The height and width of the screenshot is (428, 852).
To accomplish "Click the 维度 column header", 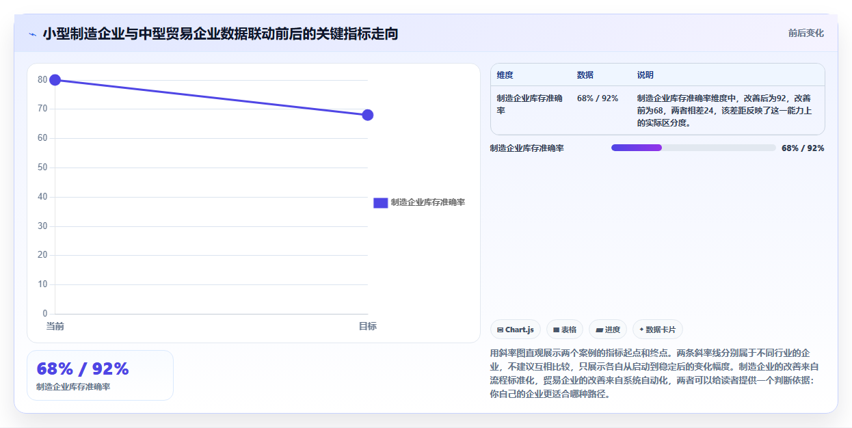I will coord(505,75).
